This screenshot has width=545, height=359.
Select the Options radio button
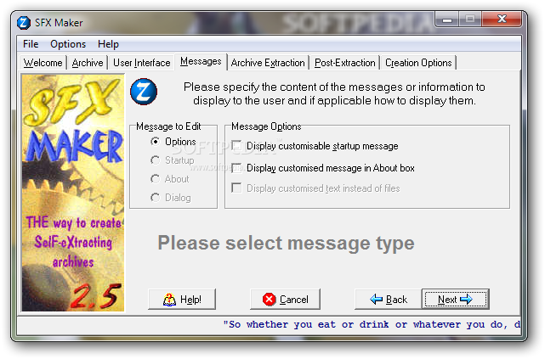coord(173,142)
